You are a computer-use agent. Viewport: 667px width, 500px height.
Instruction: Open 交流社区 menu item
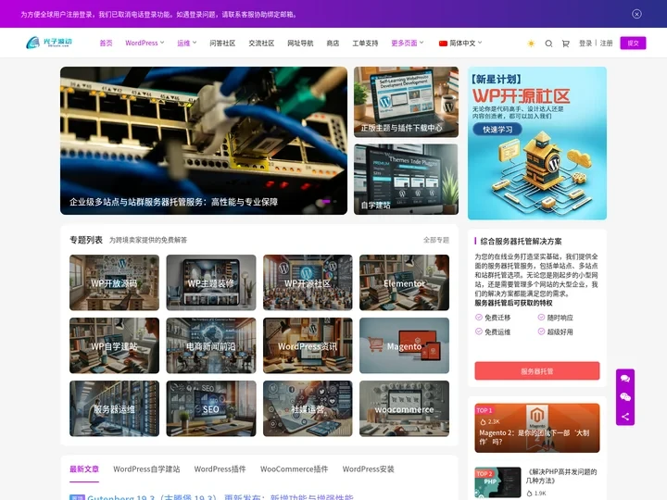261,43
